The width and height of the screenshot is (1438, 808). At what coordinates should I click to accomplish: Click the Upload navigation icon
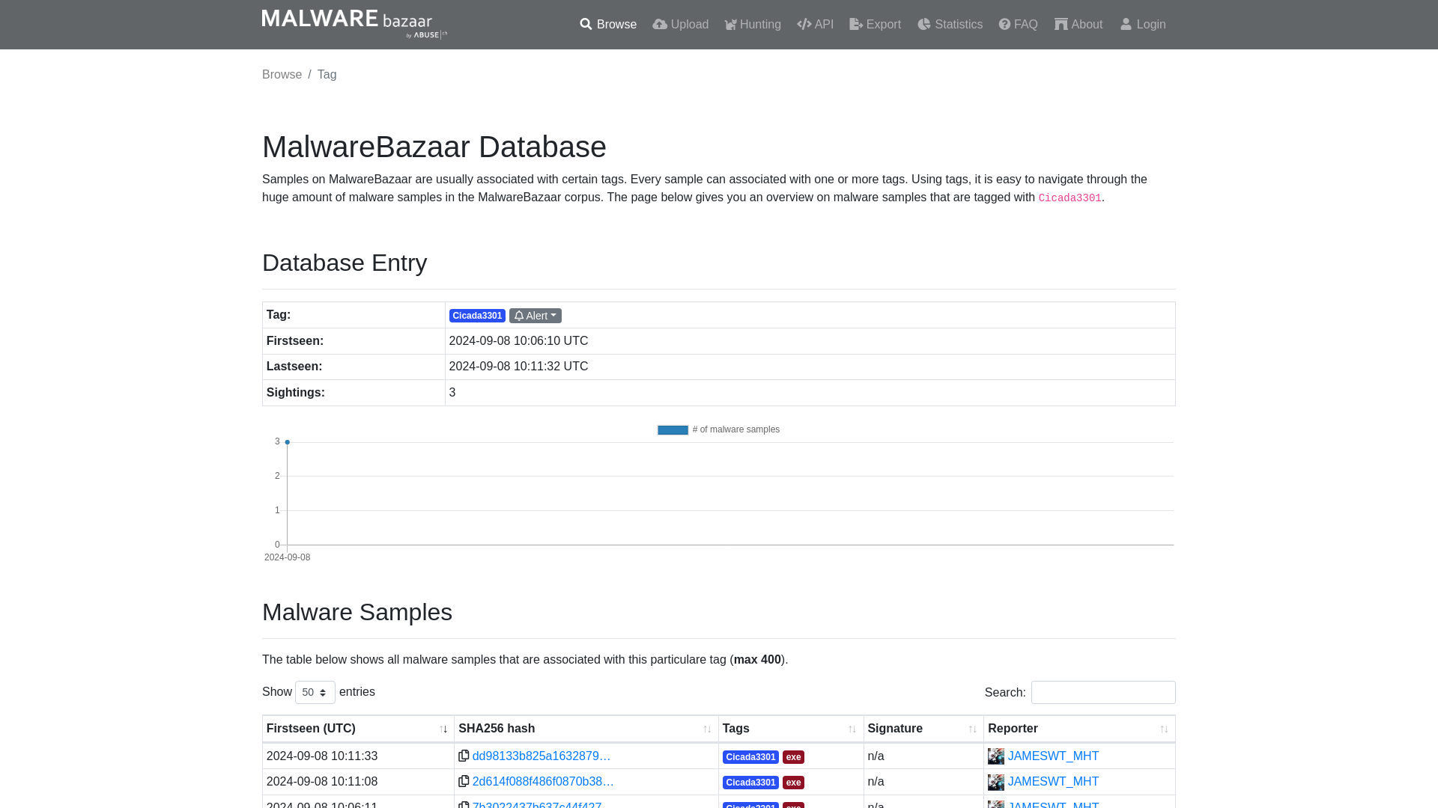pyautogui.click(x=659, y=24)
